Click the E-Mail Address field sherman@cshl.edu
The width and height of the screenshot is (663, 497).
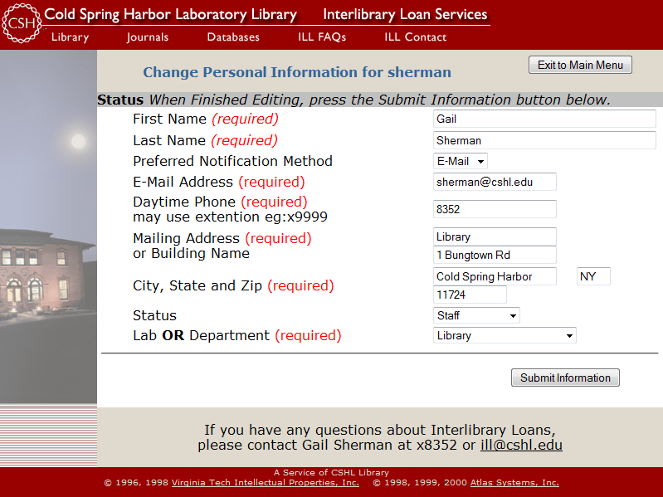[495, 182]
